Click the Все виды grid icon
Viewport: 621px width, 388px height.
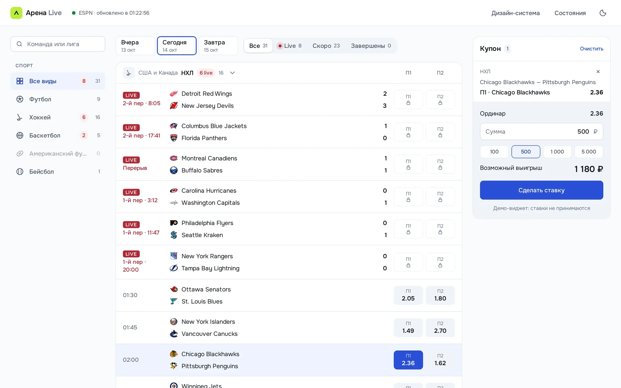tap(20, 81)
